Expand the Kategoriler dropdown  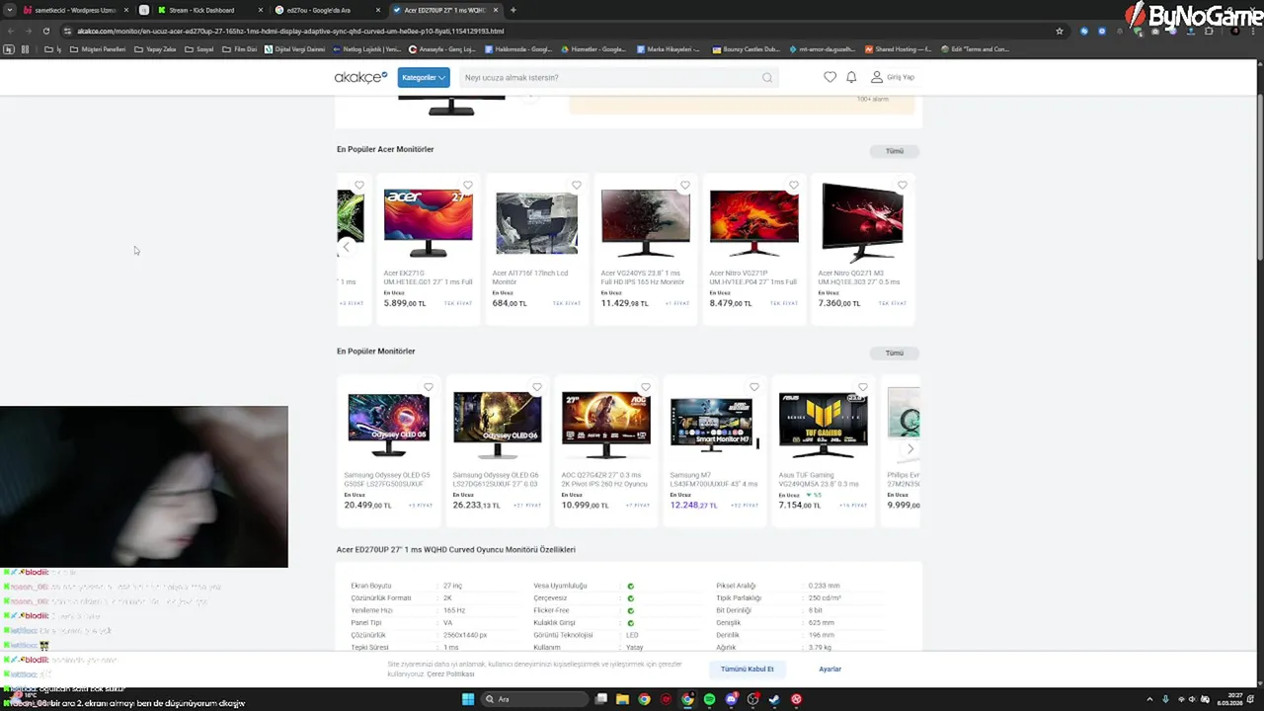click(x=424, y=77)
